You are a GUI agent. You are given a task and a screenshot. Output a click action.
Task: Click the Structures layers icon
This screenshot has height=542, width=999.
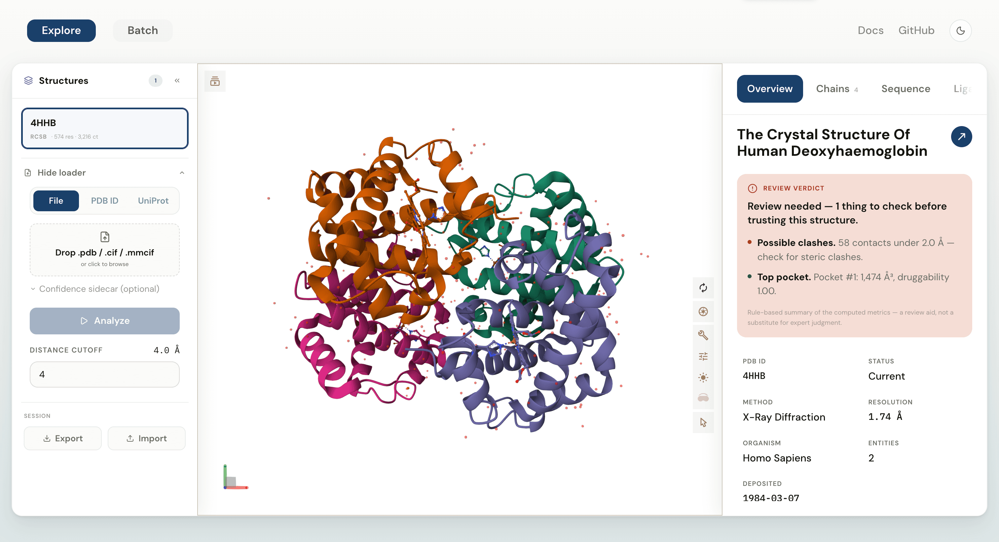tap(28, 81)
